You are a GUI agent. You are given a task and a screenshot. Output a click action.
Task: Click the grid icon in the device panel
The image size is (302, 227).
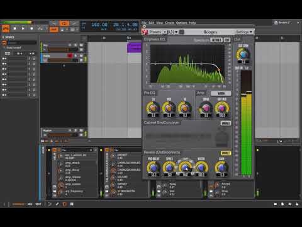point(8,54)
